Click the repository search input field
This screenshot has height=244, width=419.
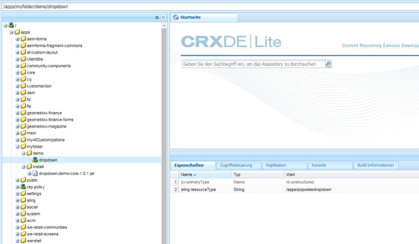254,64
